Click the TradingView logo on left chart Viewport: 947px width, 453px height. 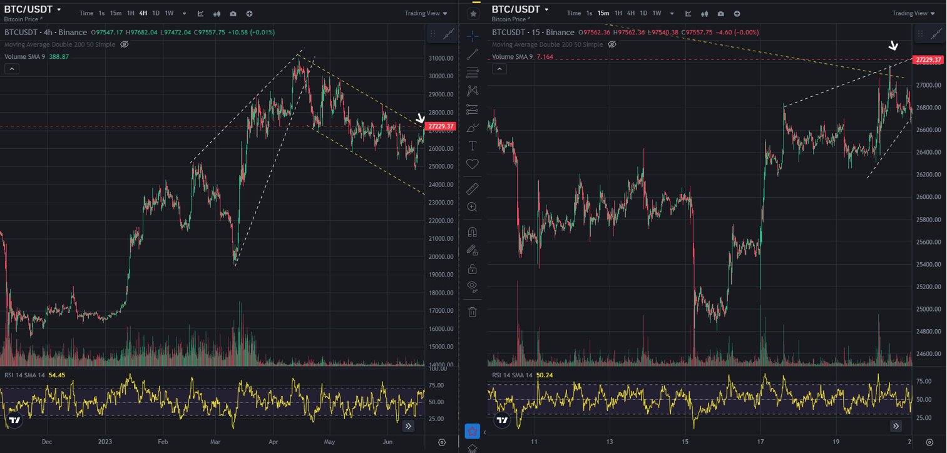coord(14,420)
